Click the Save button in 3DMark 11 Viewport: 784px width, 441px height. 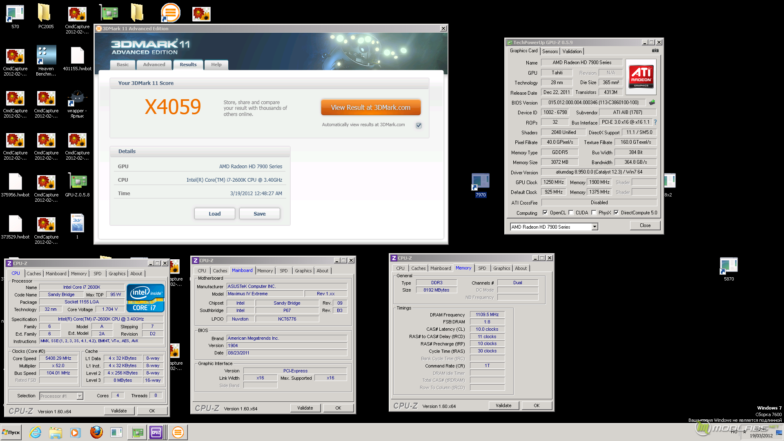tap(259, 214)
